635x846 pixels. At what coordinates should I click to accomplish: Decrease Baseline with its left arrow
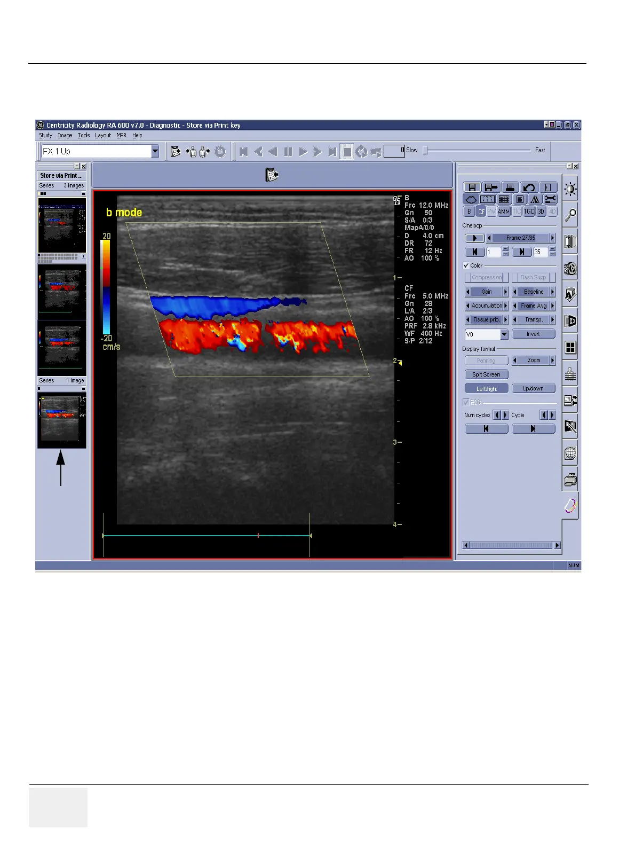tap(514, 292)
